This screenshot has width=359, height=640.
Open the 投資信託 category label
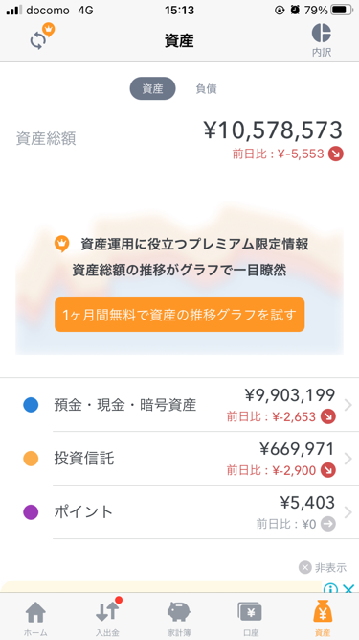84,459
